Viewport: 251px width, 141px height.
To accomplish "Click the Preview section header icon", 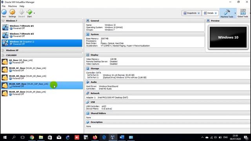I will (x=208, y=21).
